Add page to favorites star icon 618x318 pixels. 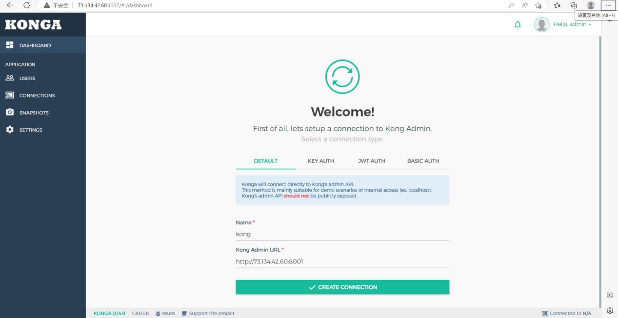538,5
